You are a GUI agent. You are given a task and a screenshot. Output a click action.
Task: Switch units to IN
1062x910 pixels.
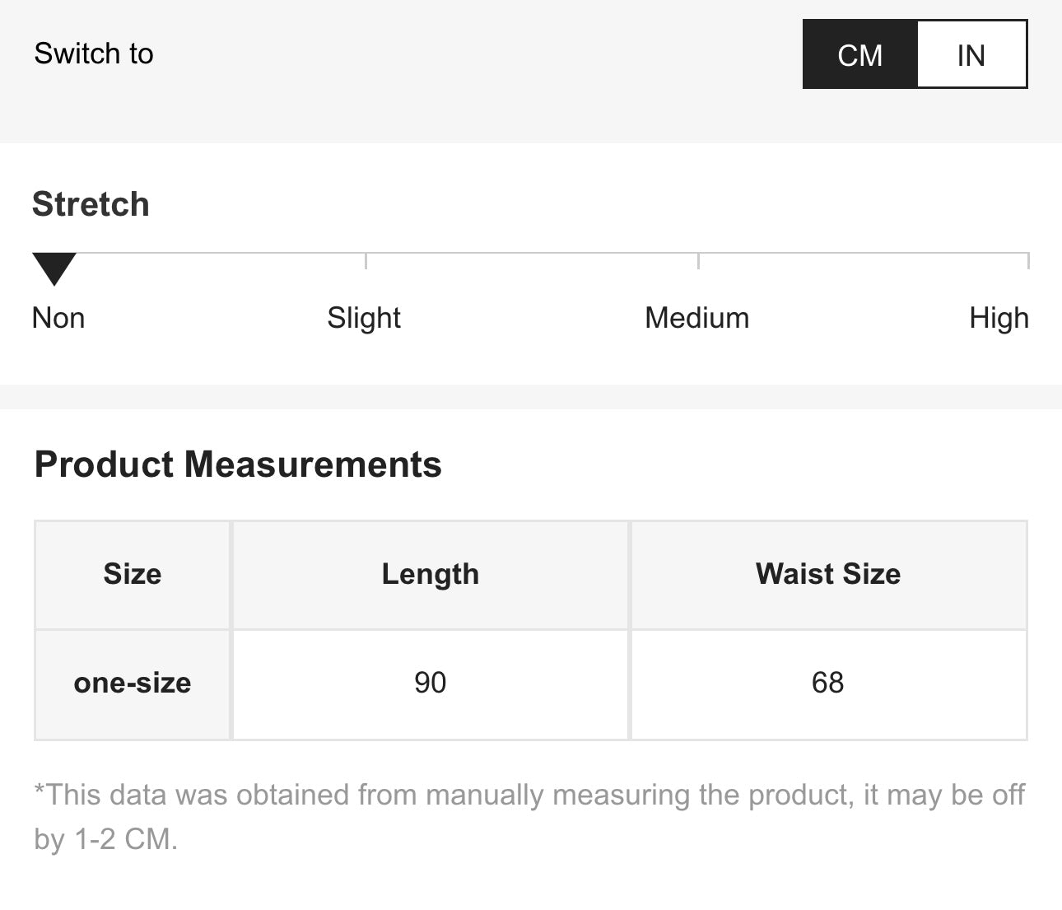(x=971, y=55)
